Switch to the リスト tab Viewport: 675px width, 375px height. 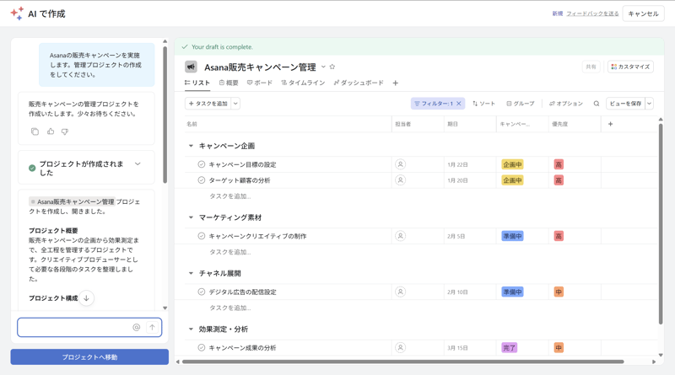click(197, 83)
